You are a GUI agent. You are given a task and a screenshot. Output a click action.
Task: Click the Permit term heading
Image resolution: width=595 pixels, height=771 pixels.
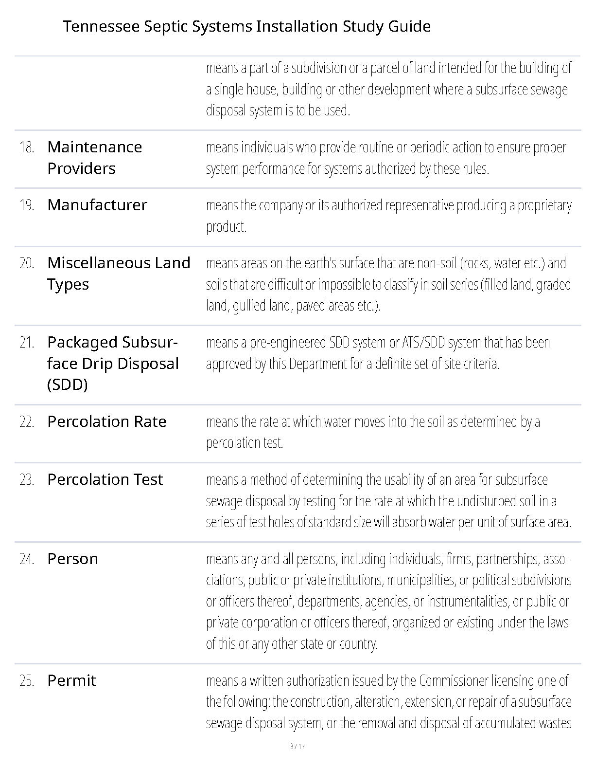[71, 680]
